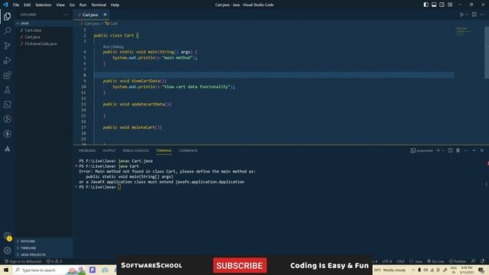Switch to the Problems tab
The image size is (489, 275).
point(87,150)
